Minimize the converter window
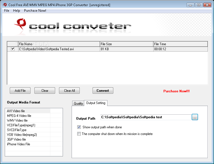214x164 pixels. point(191,5)
